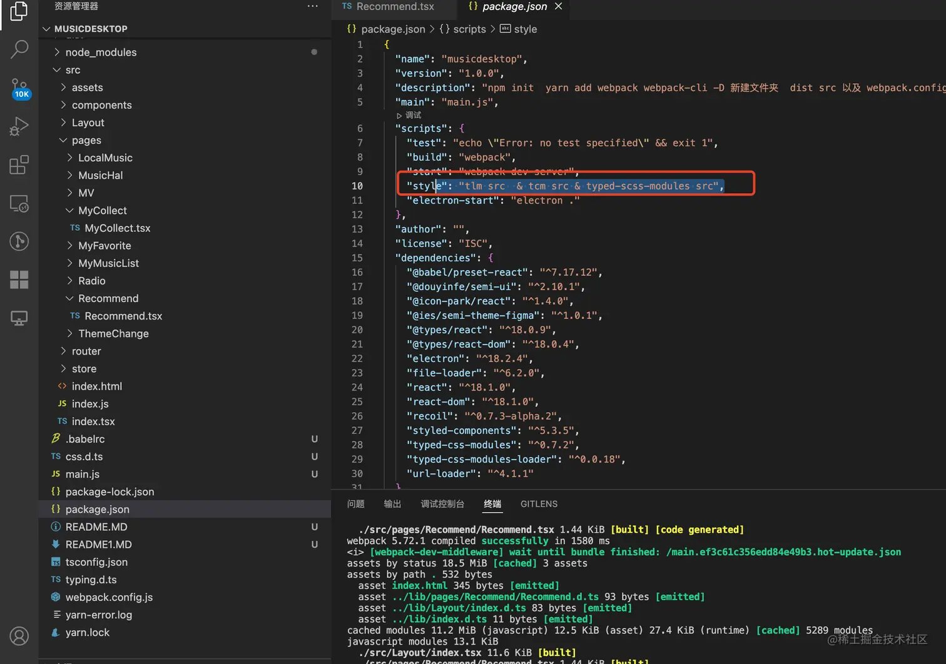
Task: Open the Search view icon
Action: 19,49
